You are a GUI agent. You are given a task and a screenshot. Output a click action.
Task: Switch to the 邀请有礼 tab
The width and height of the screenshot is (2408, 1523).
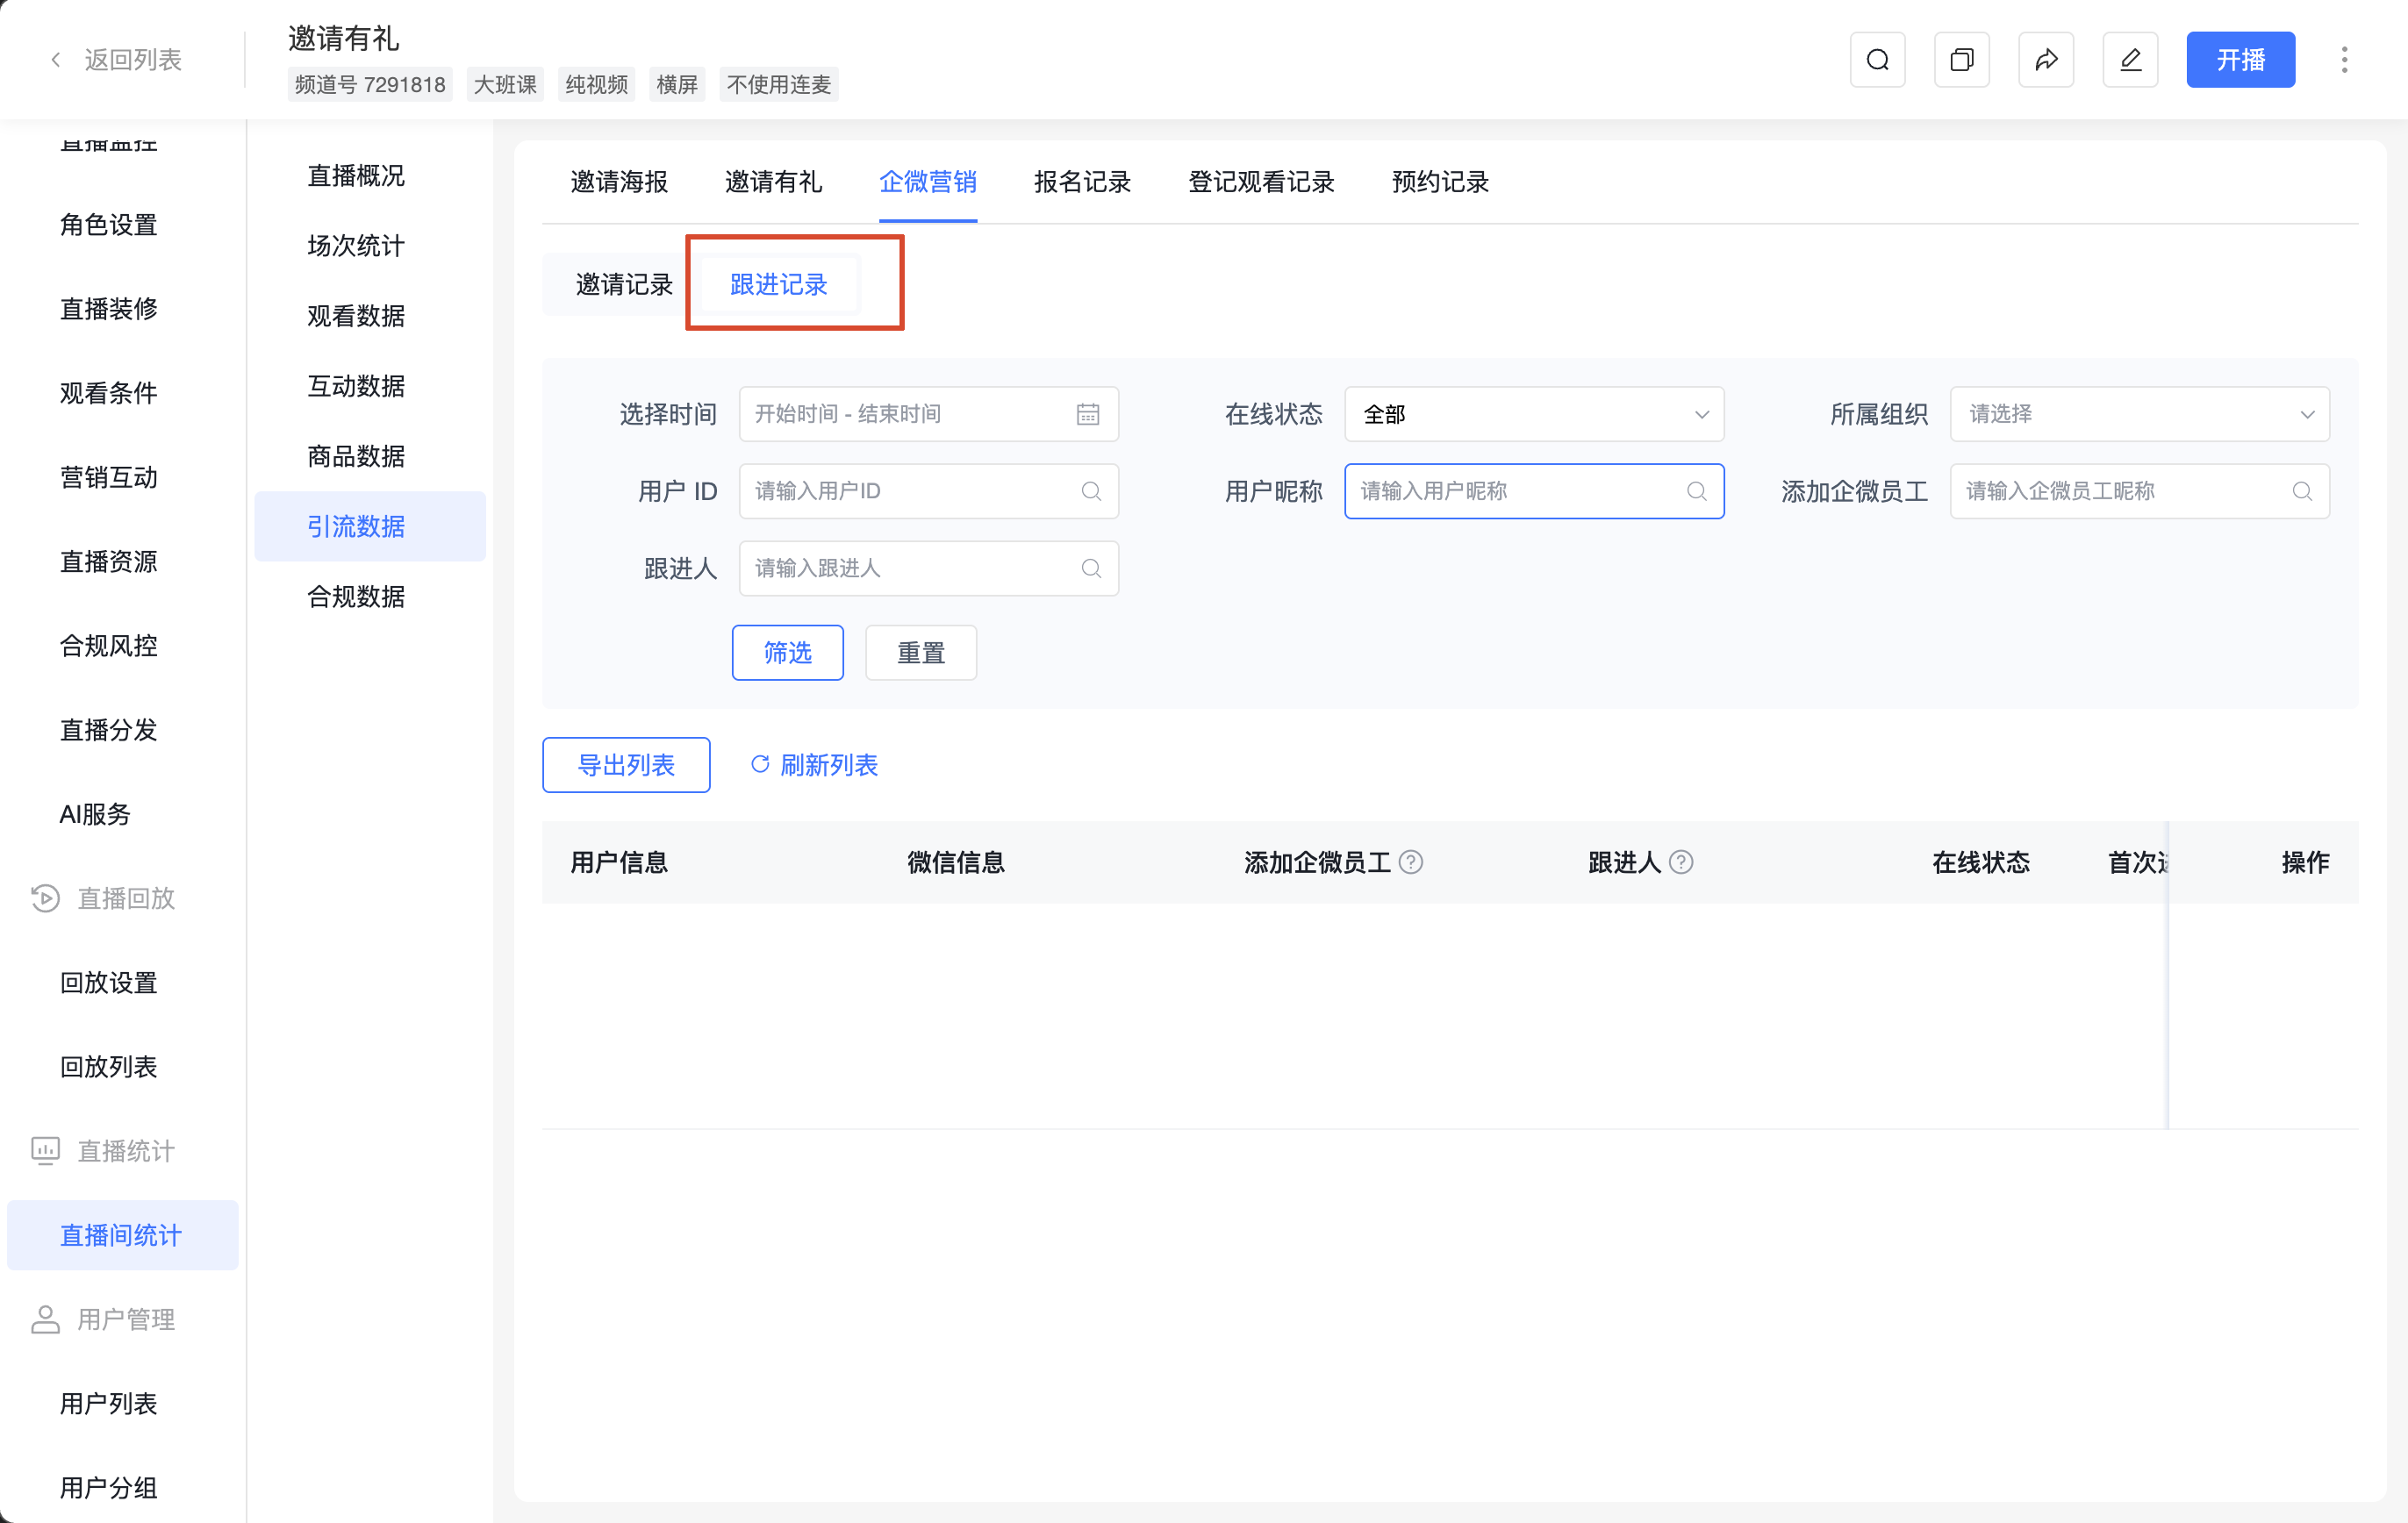point(773,182)
